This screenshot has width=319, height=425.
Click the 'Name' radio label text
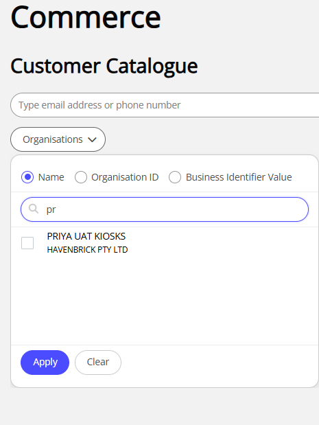coord(51,177)
